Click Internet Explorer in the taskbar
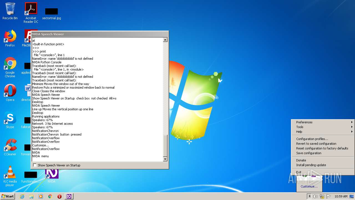This screenshot has width=355, height=200. click(22, 196)
